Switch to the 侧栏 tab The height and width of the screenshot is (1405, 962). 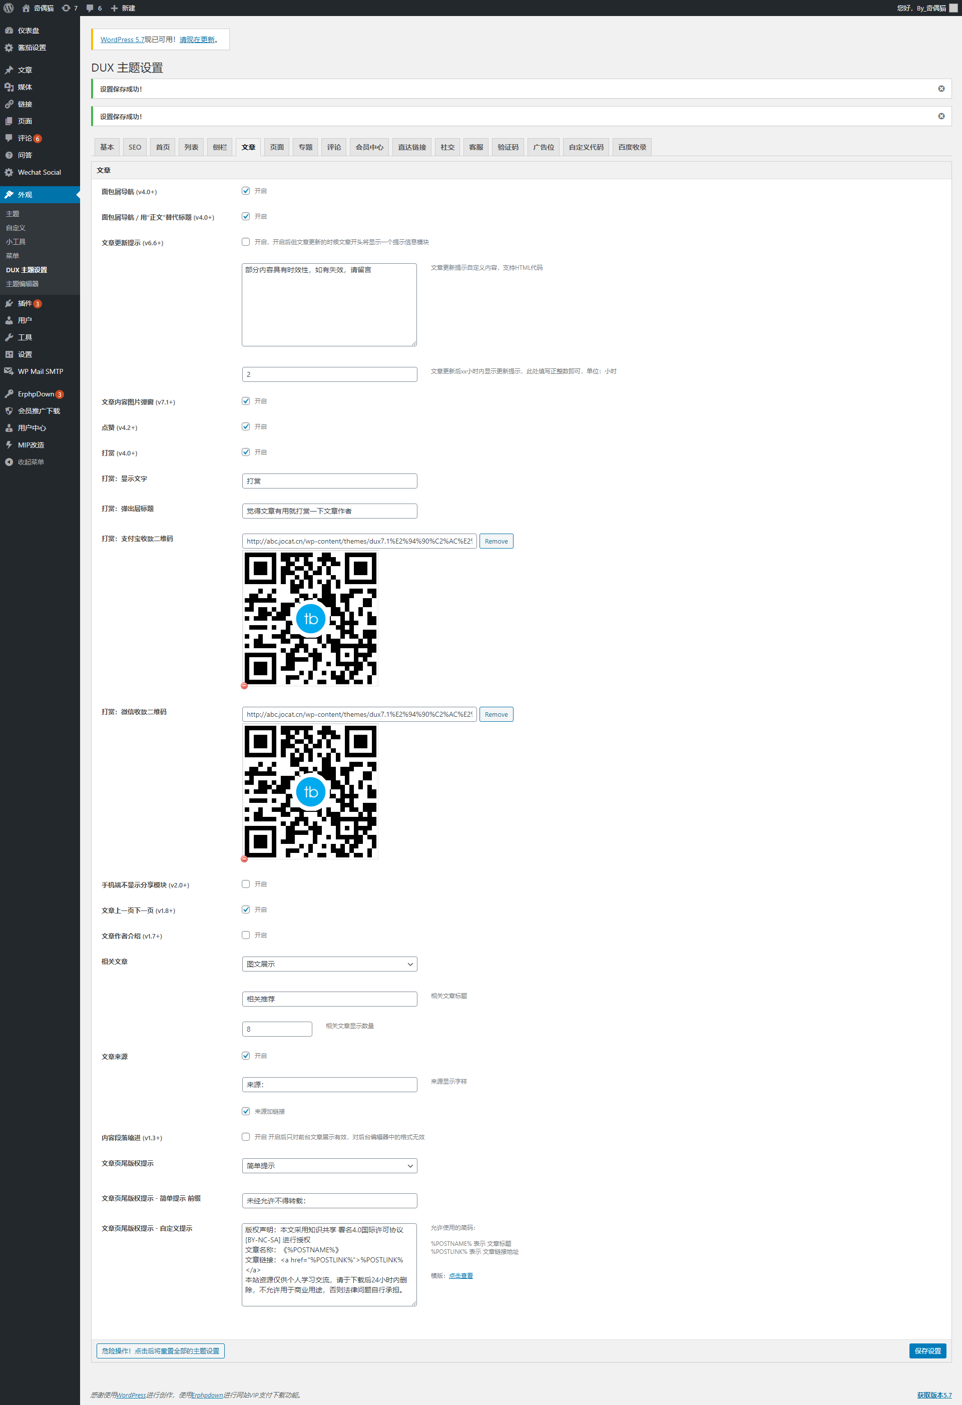point(220,147)
